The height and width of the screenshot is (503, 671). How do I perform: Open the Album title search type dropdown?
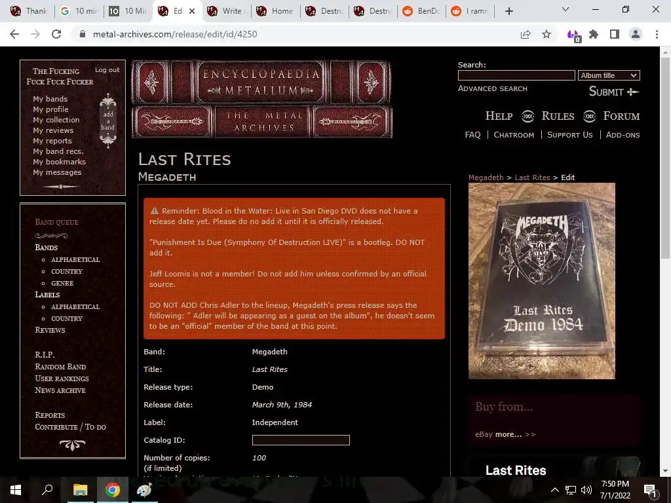(x=609, y=75)
